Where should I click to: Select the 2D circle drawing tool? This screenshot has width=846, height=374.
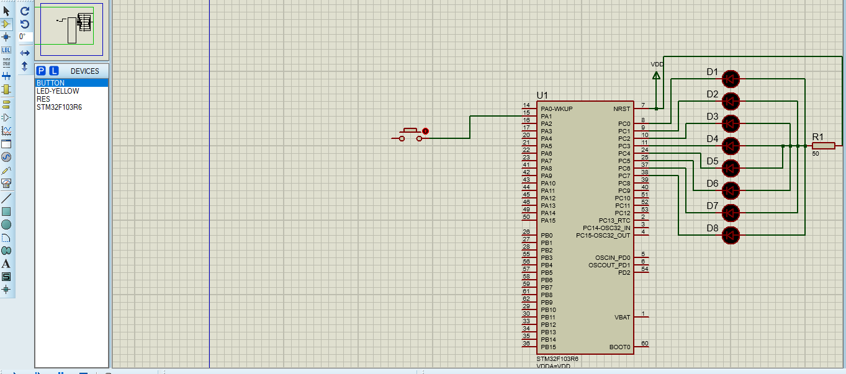[6, 225]
